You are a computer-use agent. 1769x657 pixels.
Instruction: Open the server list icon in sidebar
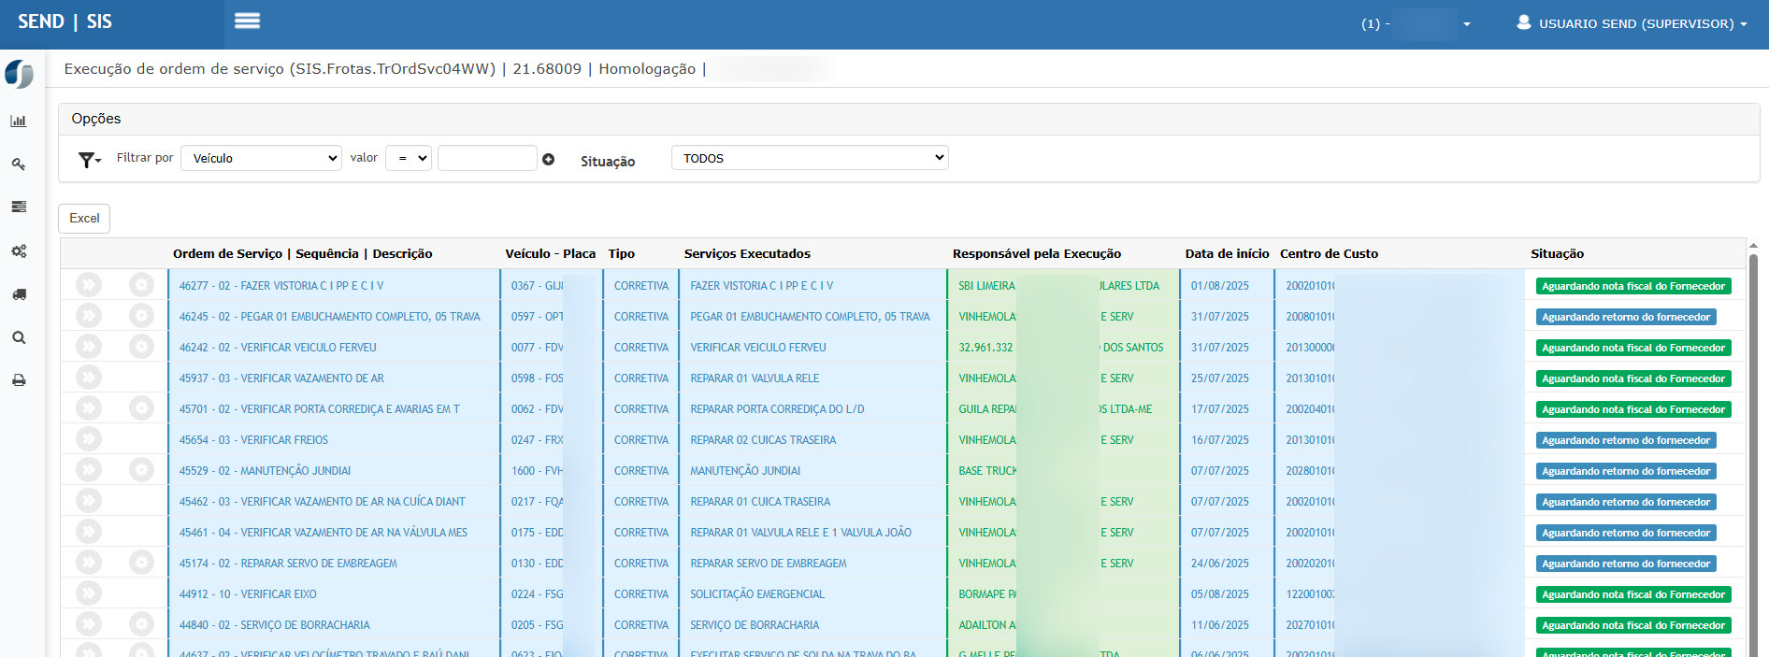coord(19,207)
